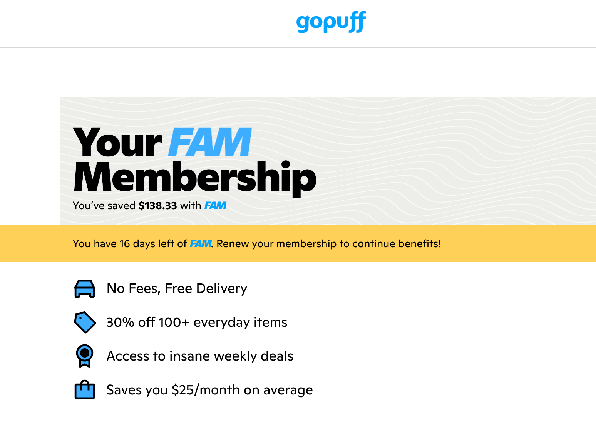
Task: Select the 30% off 100+ everyday items benefit
Action: tap(197, 322)
